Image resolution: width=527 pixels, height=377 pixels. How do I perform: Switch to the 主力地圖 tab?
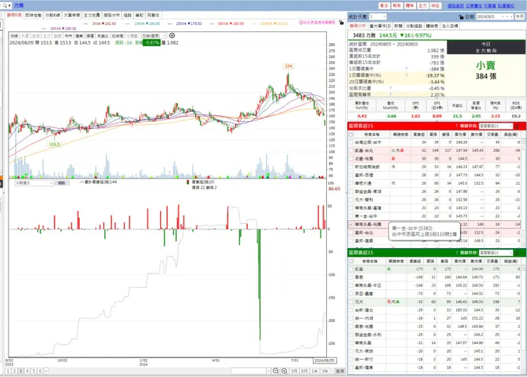click(91, 15)
